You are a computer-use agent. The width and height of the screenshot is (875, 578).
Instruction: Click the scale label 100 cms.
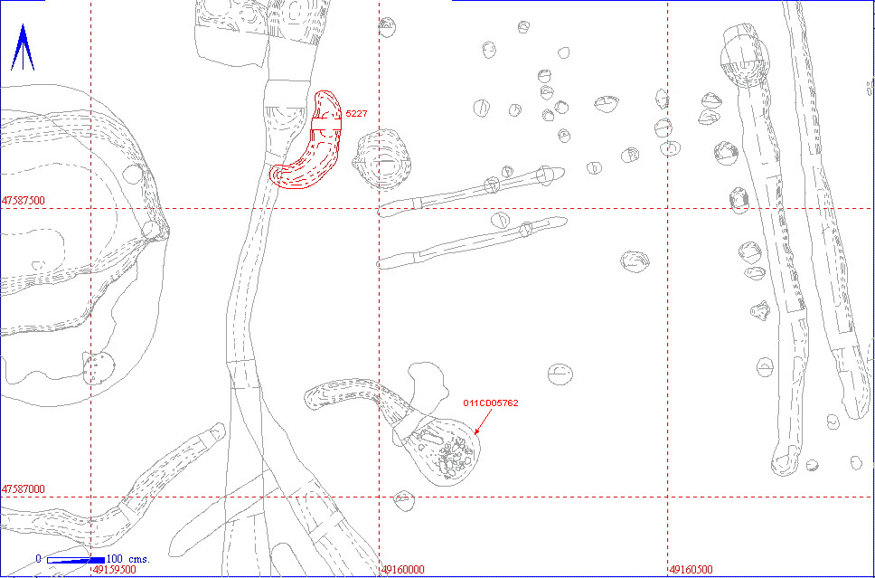tap(129, 559)
